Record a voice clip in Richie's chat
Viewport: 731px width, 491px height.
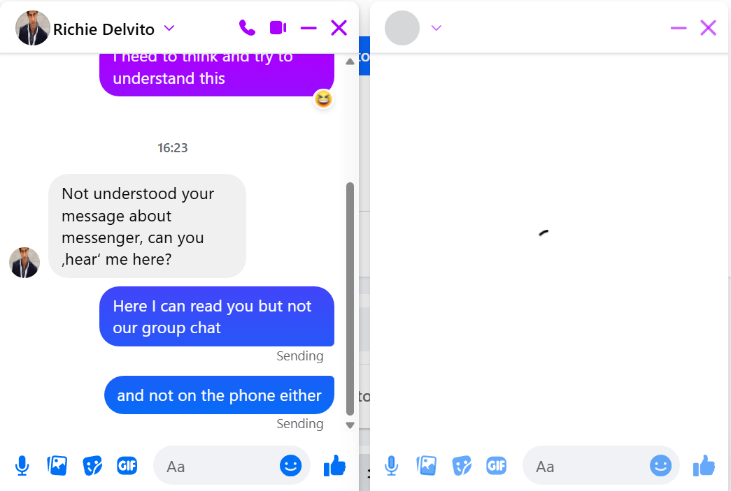click(x=22, y=466)
